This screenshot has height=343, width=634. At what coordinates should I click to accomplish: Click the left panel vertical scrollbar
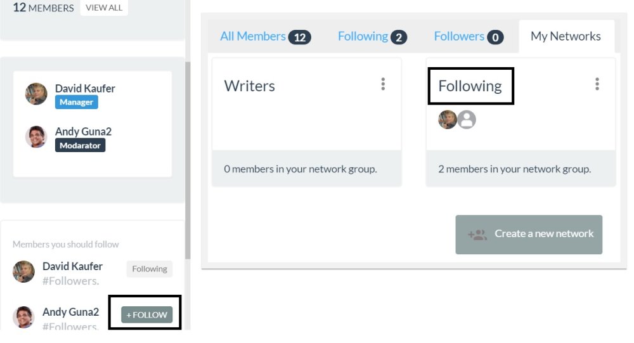[x=188, y=160]
